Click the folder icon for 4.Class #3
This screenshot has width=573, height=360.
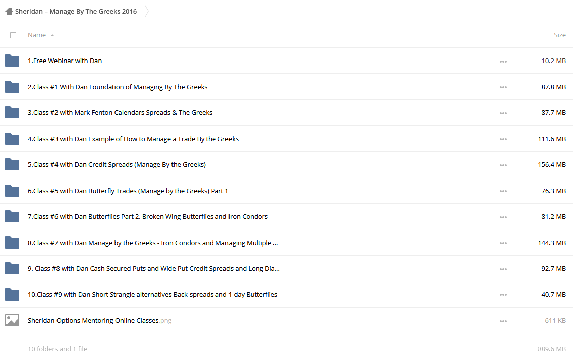click(x=12, y=139)
